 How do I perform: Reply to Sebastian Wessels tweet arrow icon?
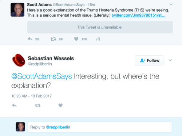14,105
